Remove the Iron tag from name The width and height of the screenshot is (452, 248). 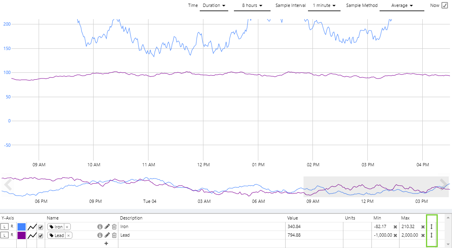[67, 227]
